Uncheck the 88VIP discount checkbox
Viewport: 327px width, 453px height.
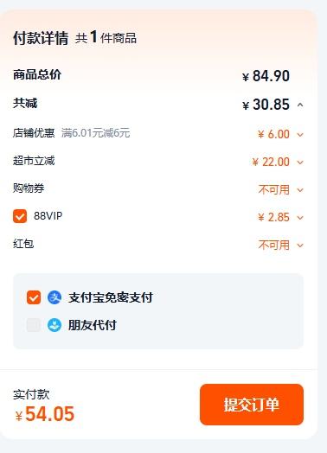click(x=20, y=216)
